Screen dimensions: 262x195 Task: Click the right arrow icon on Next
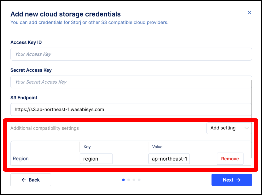pos(239,180)
